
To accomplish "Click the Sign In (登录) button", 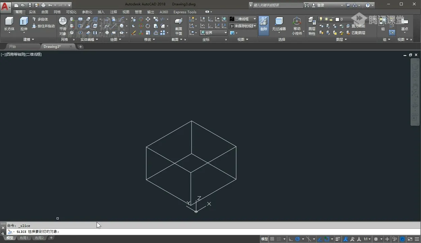I will pos(320,5).
